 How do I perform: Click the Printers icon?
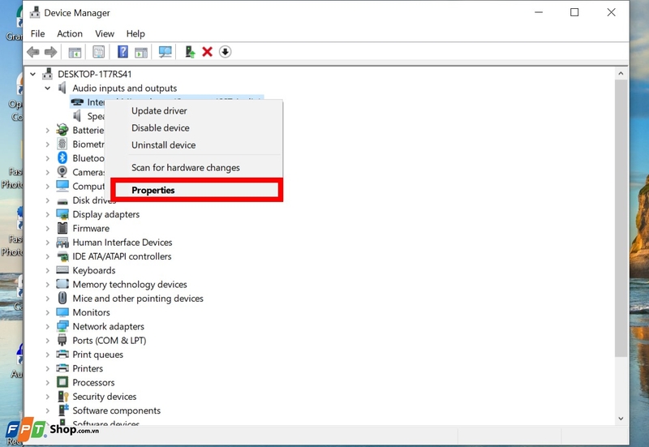62,368
